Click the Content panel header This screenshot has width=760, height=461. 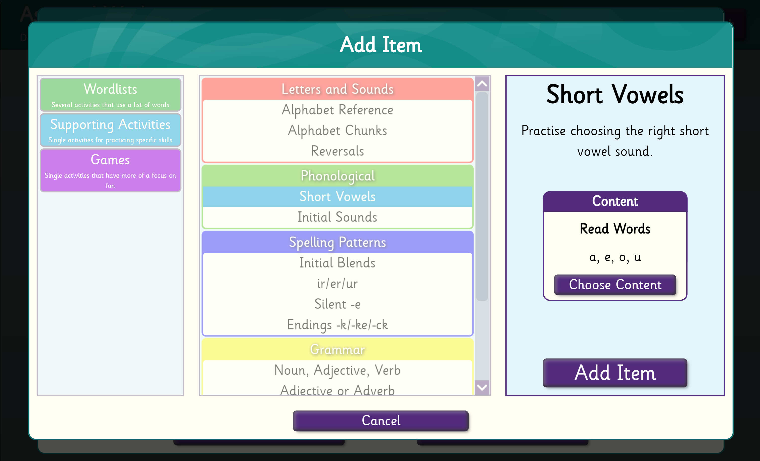pos(615,201)
